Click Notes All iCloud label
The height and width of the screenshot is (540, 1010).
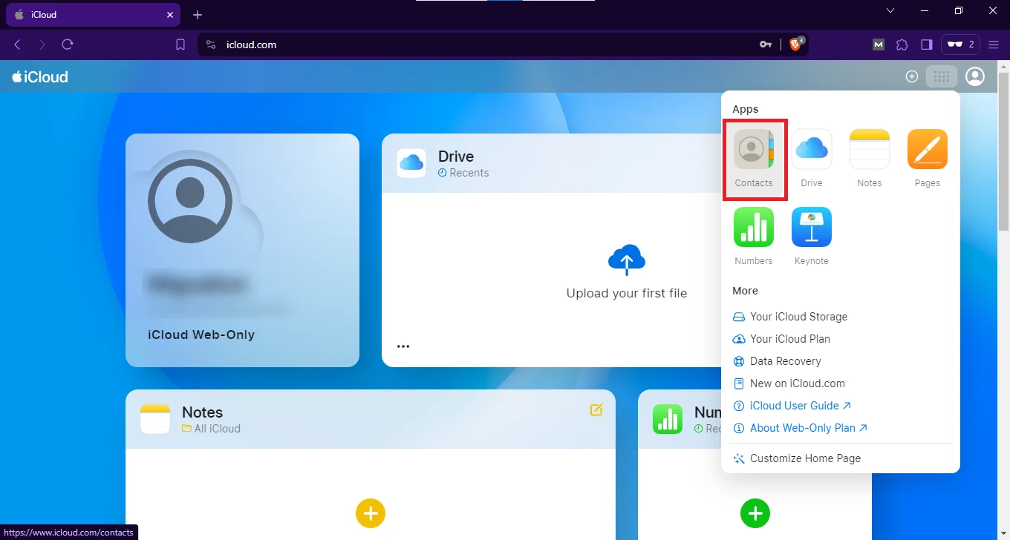click(211, 429)
